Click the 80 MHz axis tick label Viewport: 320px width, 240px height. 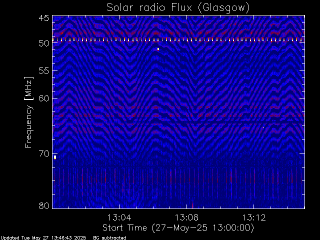44,205
